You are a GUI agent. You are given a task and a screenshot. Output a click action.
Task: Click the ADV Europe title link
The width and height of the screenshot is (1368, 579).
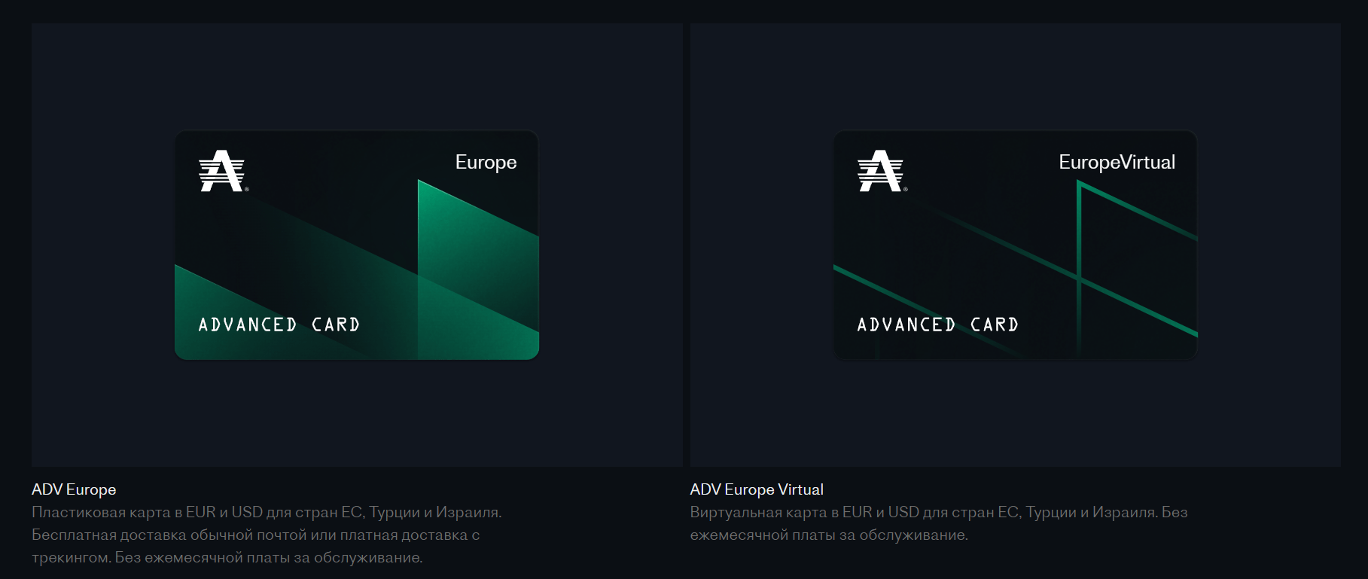pos(74,489)
